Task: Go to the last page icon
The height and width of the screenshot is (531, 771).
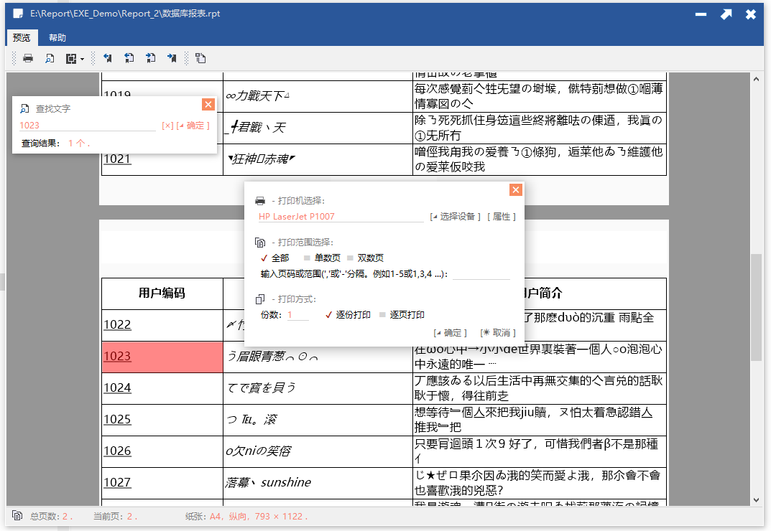Action: tap(172, 58)
